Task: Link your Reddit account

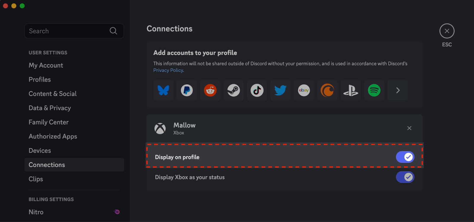Action: pyautogui.click(x=210, y=90)
